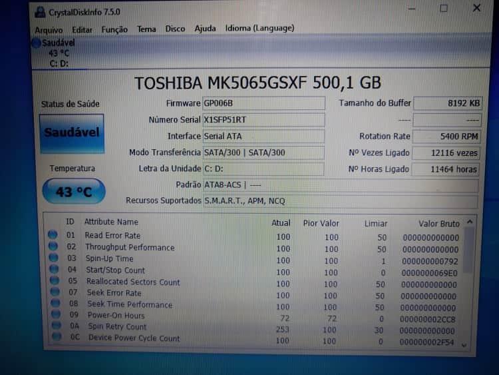The image size is (499, 375).
Task: Click the status icon for Spin Retry Count
Action: click(x=57, y=325)
